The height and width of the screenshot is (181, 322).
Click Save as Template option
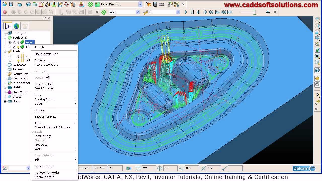(45, 117)
